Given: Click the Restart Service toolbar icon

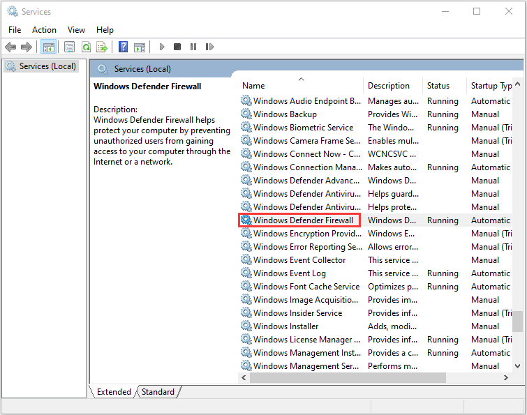Looking at the screenshot, I should coord(208,47).
